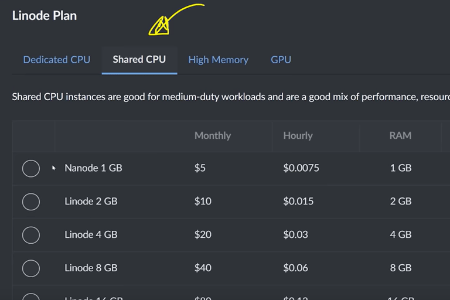The image size is (450, 300).
Task: Click the Linode 4 GB plan name
Action: pos(91,235)
